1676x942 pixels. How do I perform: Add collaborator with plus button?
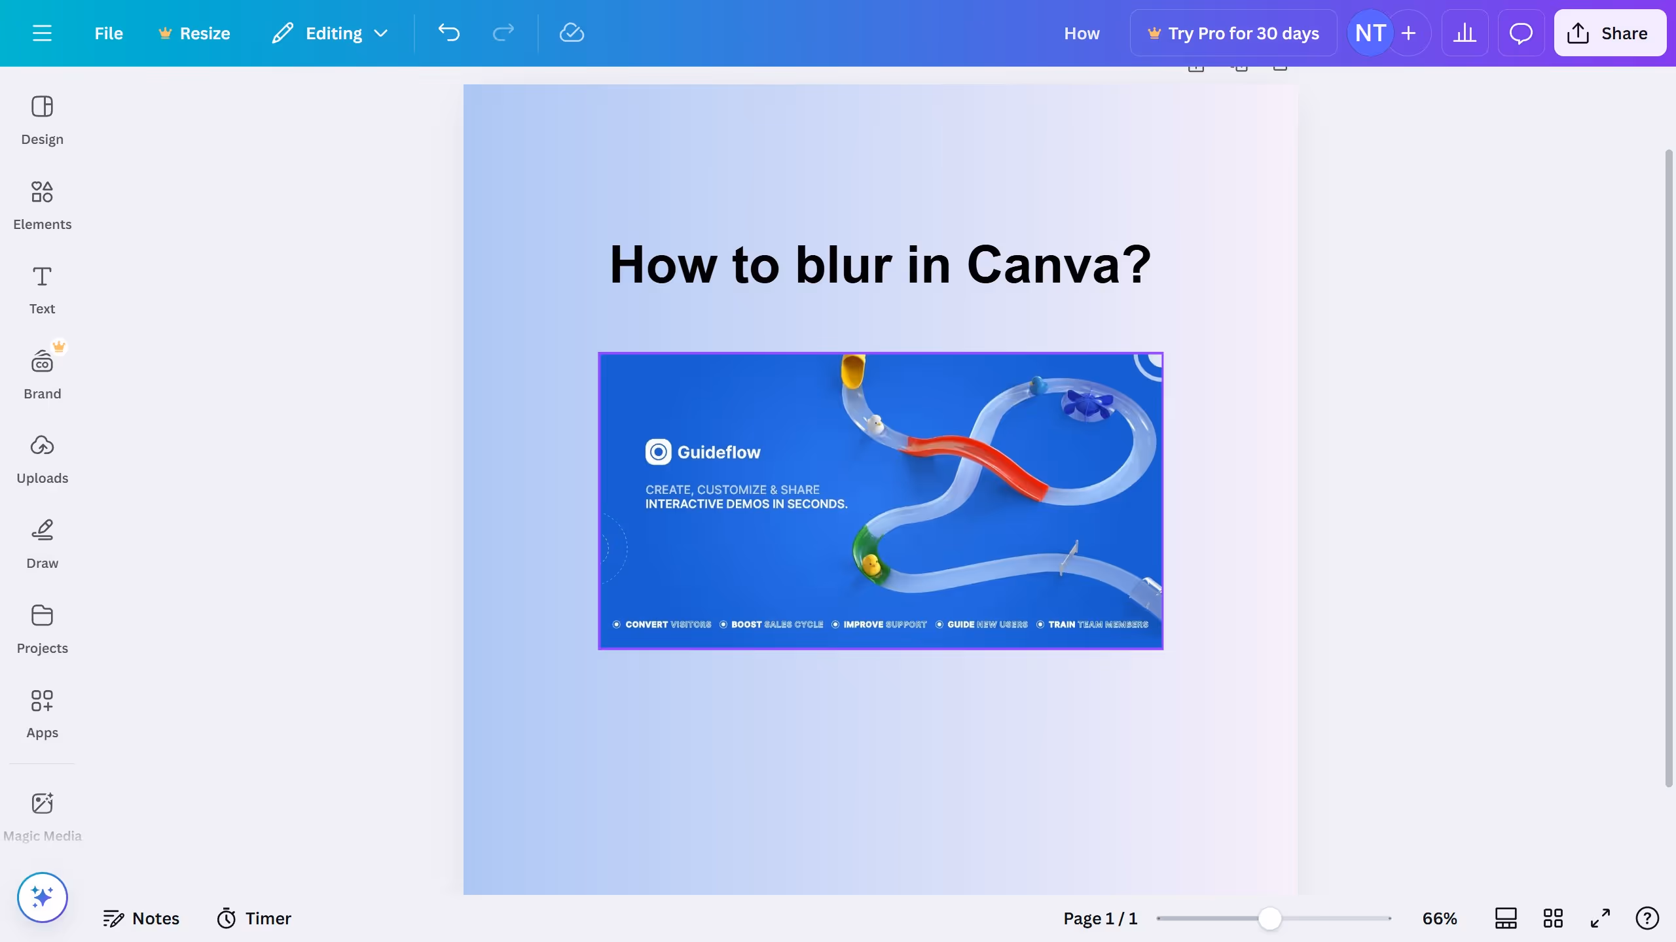click(x=1408, y=33)
